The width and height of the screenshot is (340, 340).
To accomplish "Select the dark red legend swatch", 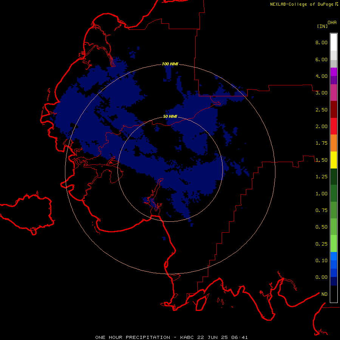I will coord(334,110).
